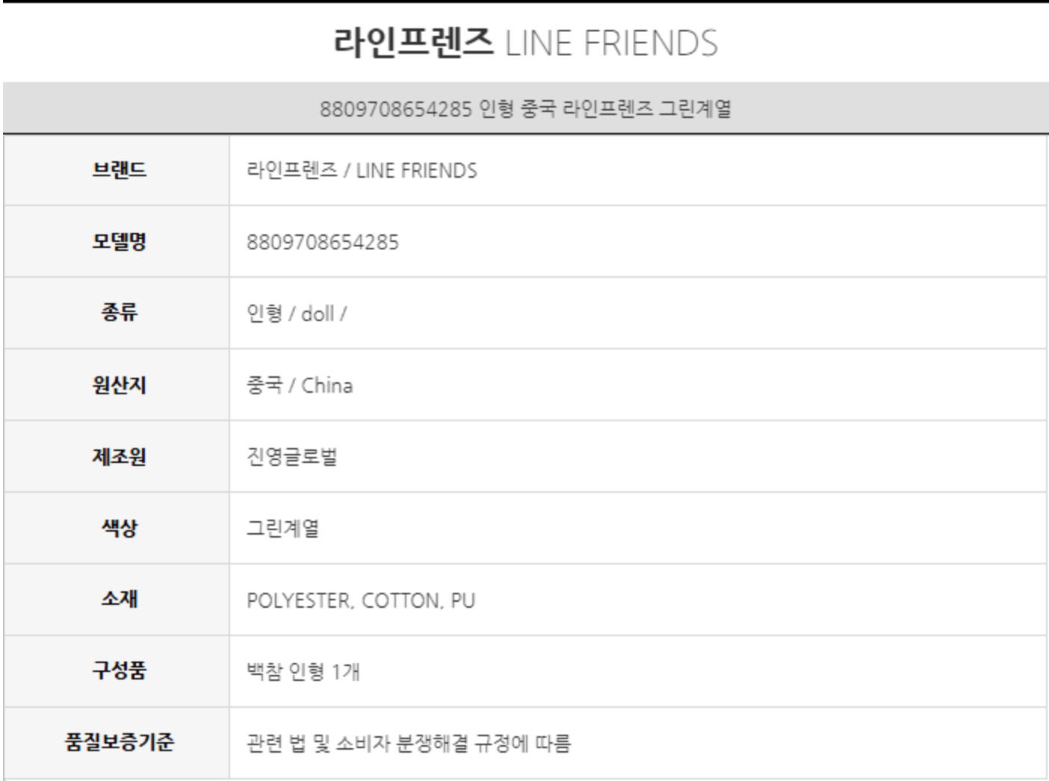Click the 관련 법 및 소비자 분쟁해결 warranty text
1049x781 pixels.
(409, 744)
